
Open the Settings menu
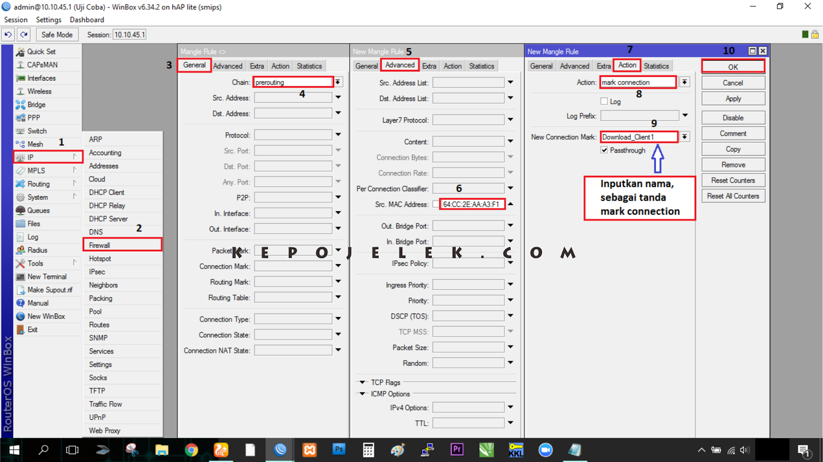(49, 20)
